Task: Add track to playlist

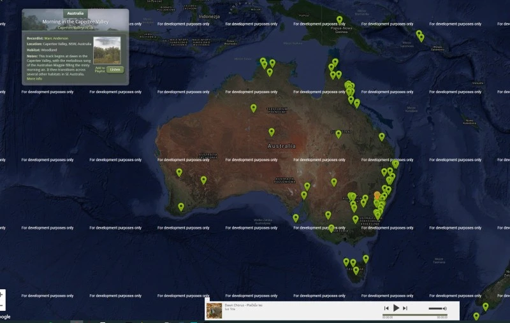Action: [99, 69]
